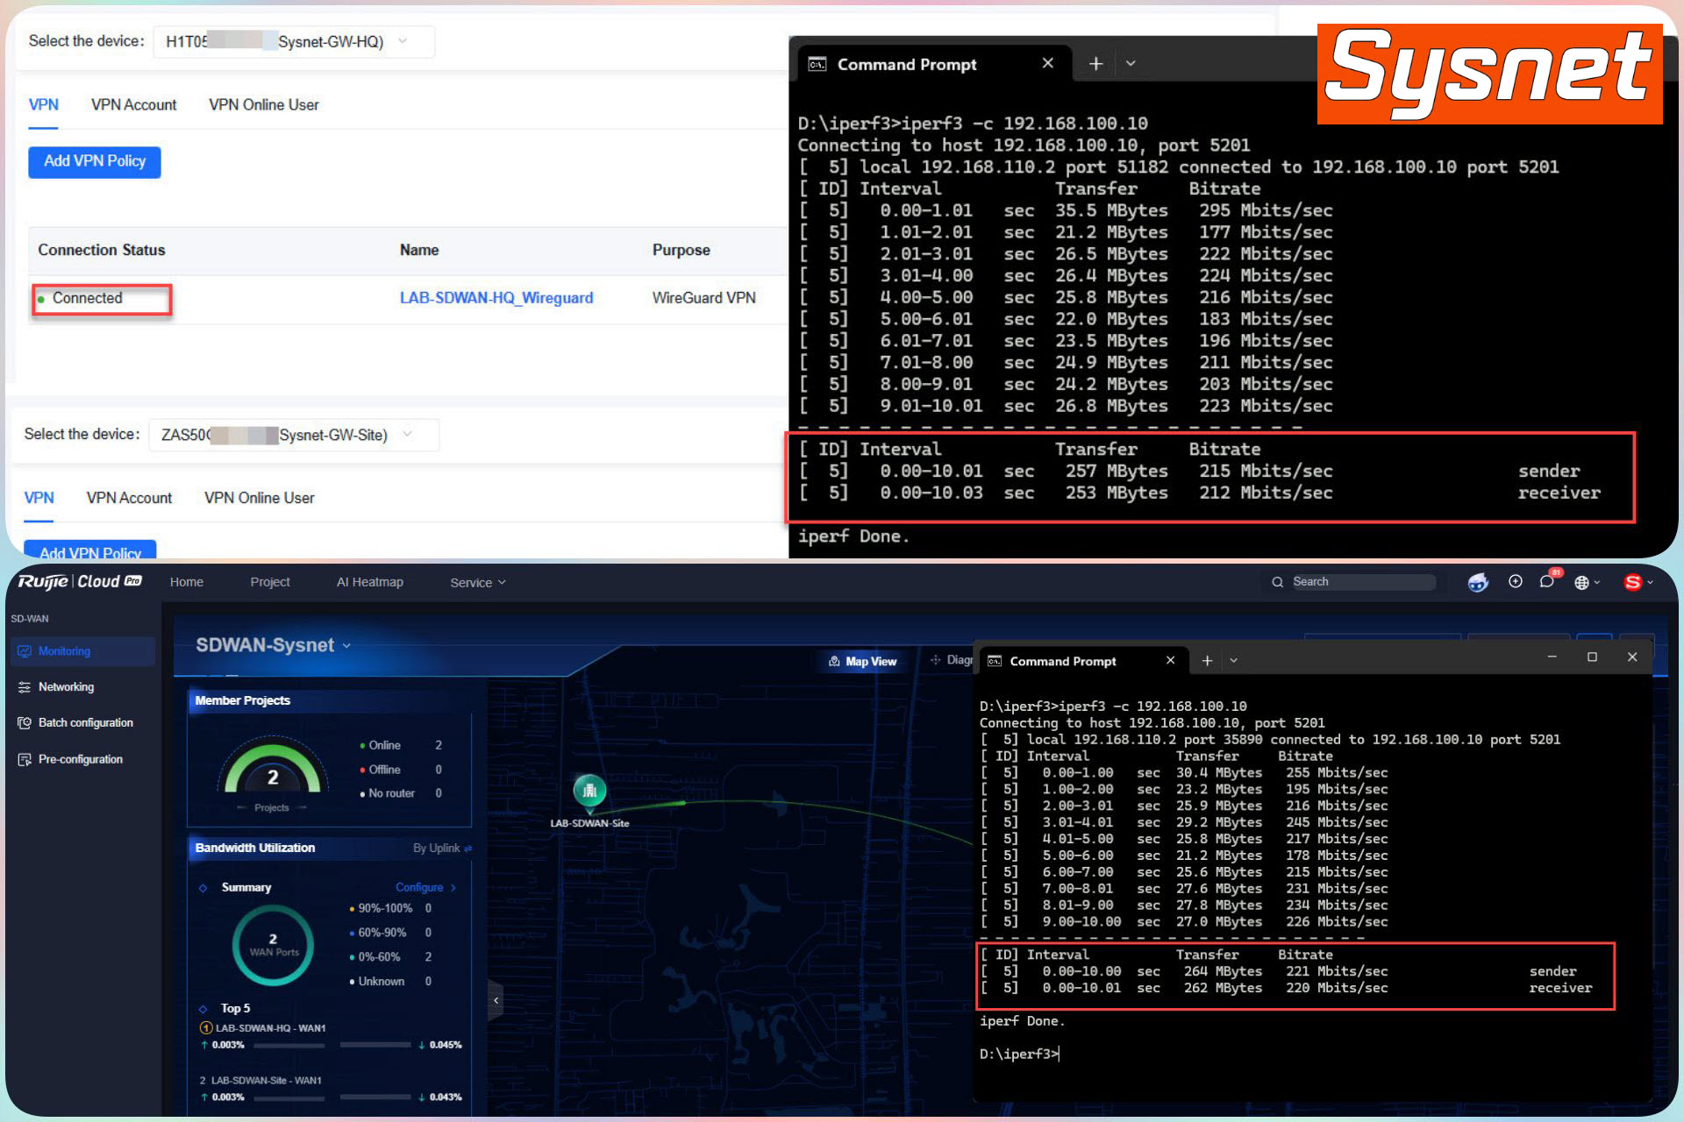This screenshot has height=1122, width=1684.
Task: Select VPN tab in the Site panel
Action: [39, 497]
